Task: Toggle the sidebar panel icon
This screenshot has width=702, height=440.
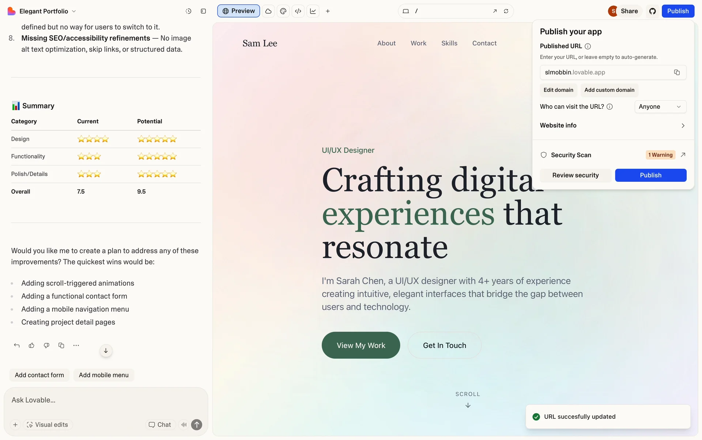Action: [203, 11]
